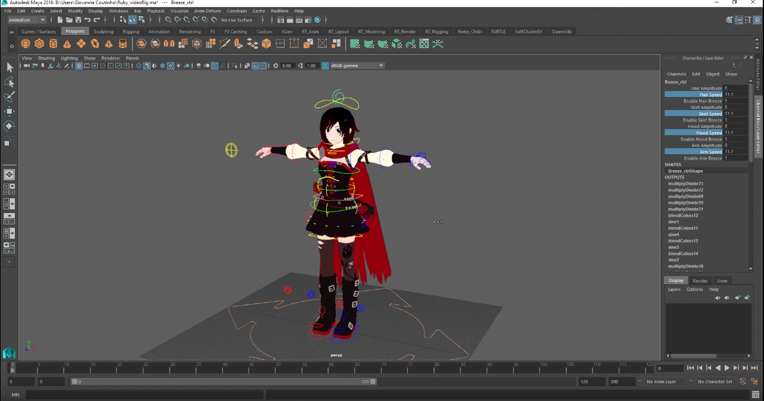Switch to the four view layout
Viewport: 764px width, 401px height.
[10, 189]
